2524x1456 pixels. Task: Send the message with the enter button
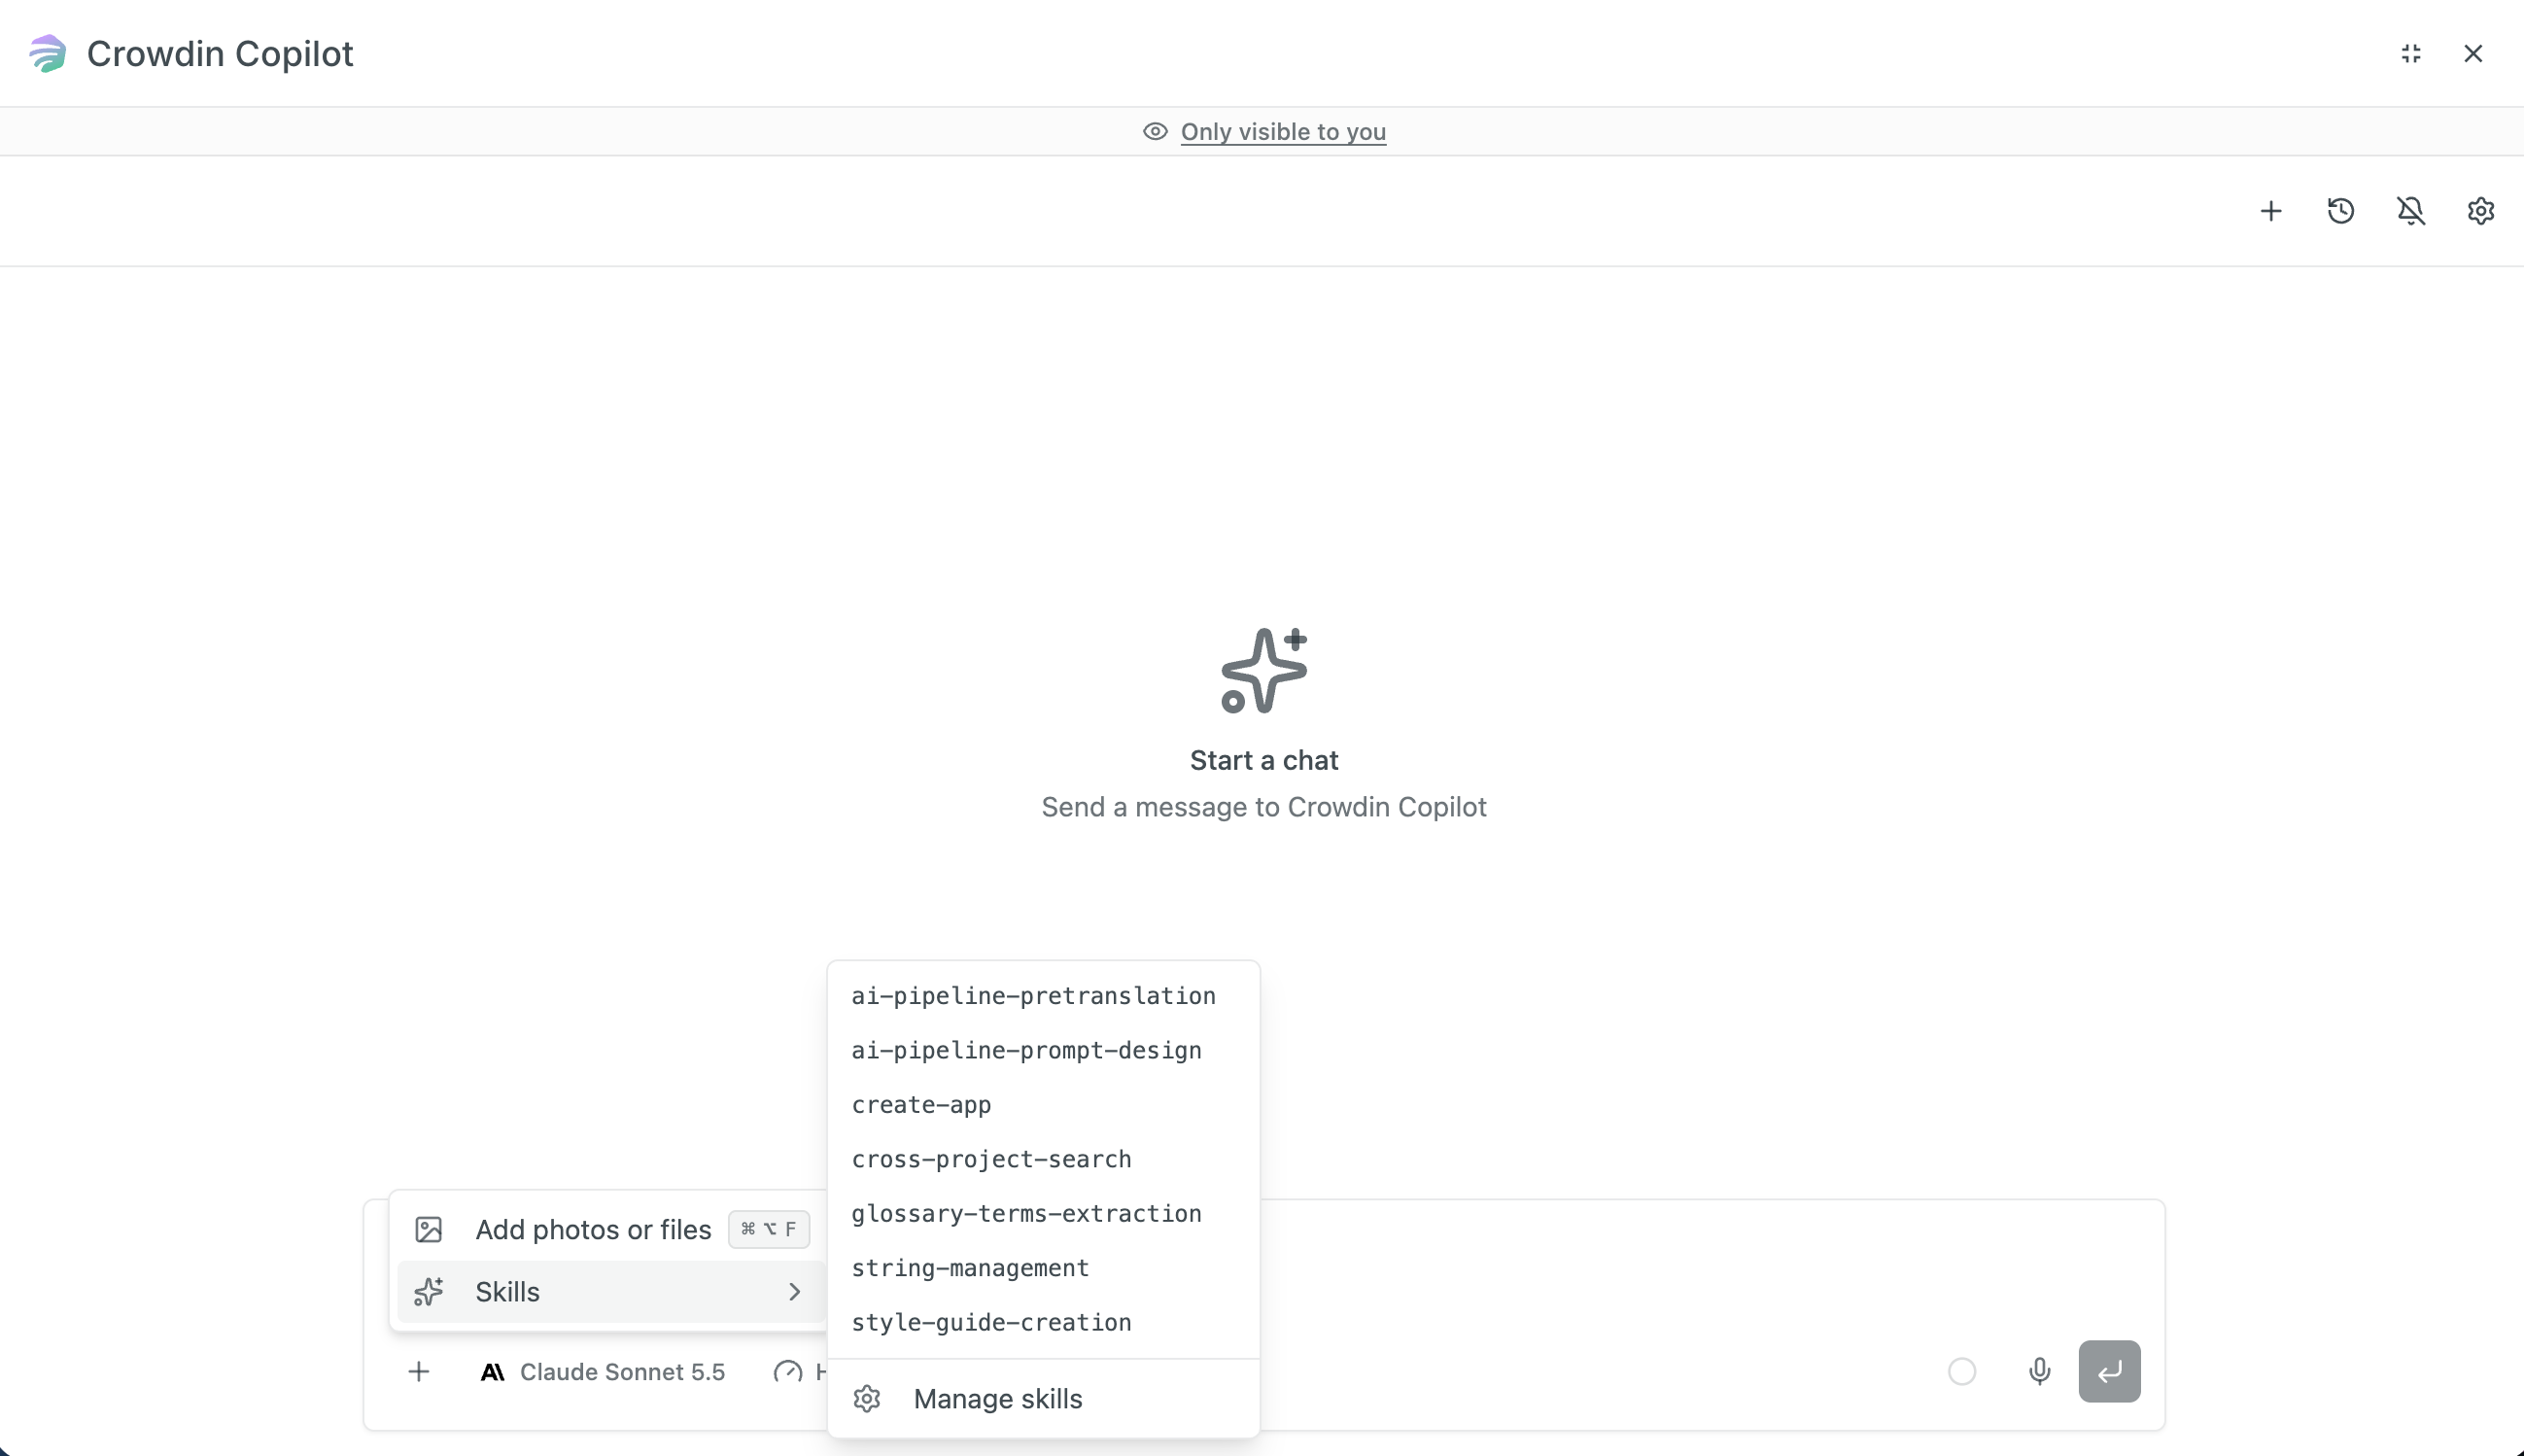pos(2109,1372)
